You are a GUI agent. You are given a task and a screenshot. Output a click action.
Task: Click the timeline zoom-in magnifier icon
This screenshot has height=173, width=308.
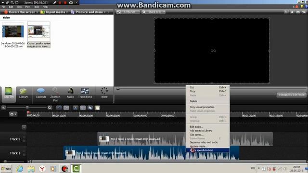point(50,108)
